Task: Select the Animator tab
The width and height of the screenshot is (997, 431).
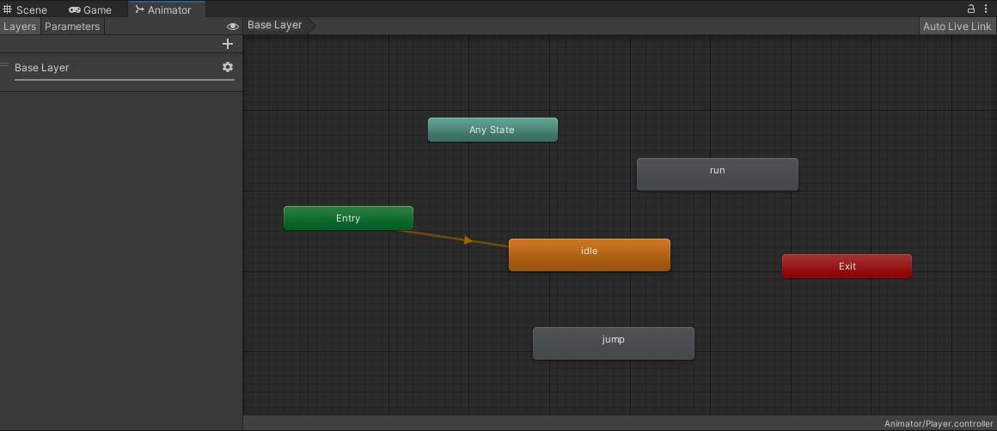Action: [x=163, y=9]
